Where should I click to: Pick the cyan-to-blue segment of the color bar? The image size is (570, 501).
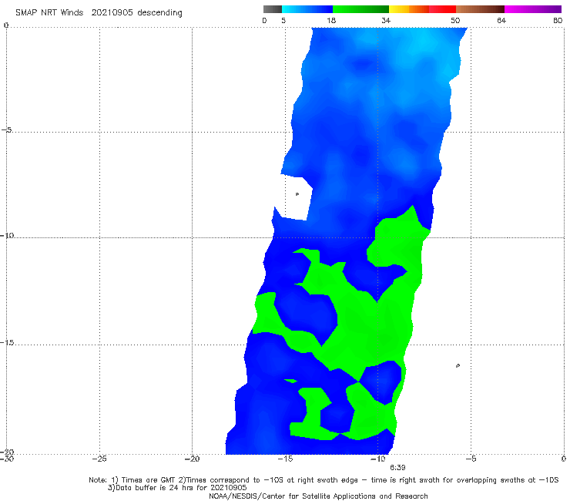[307, 9]
